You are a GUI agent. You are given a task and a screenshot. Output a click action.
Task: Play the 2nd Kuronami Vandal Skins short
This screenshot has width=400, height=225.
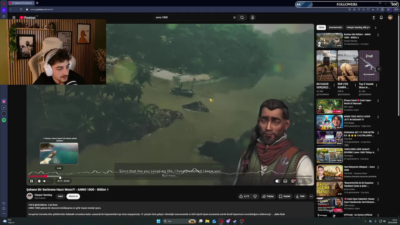(x=369, y=66)
